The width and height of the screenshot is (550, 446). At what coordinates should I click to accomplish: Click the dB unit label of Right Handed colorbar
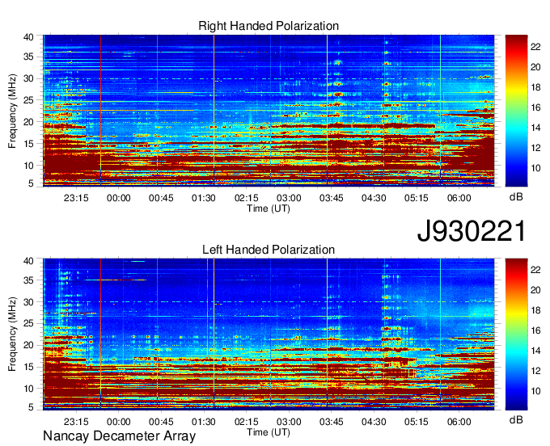pos(516,197)
